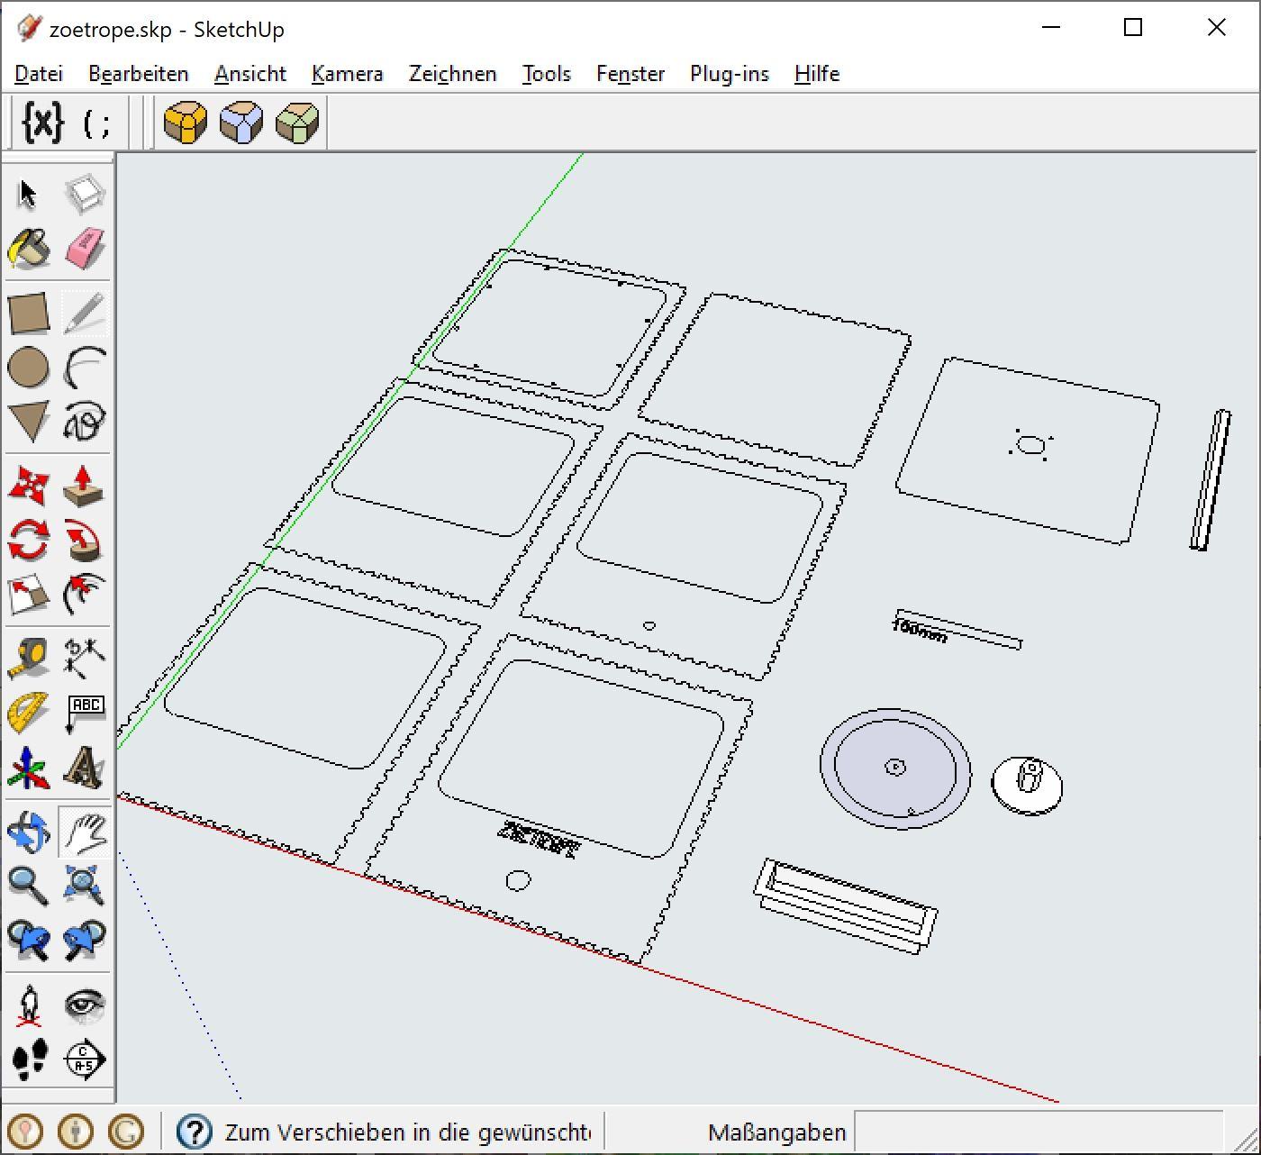Open the Kamera menu
The image size is (1261, 1155).
[347, 74]
